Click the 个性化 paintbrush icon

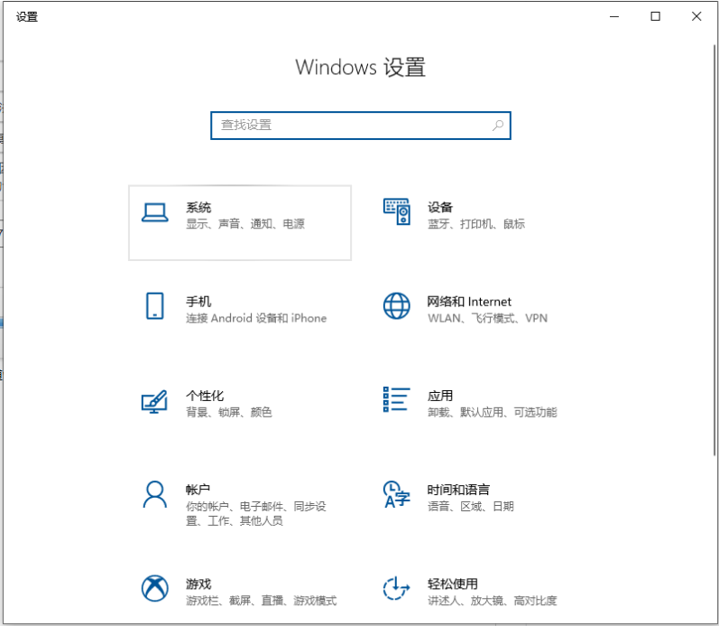(155, 401)
